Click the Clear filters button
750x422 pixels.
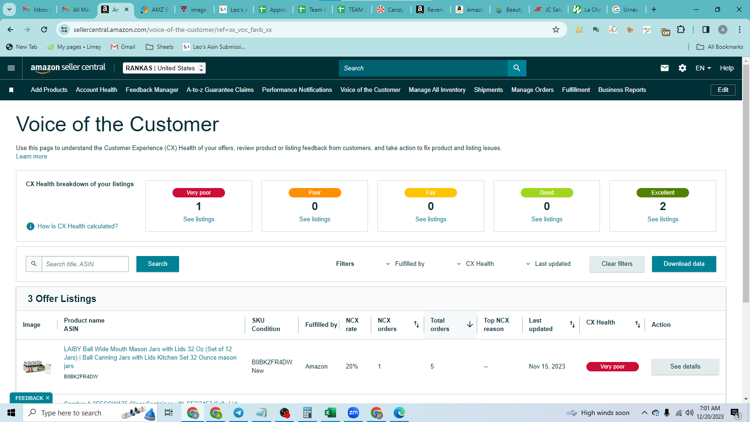pyautogui.click(x=617, y=264)
